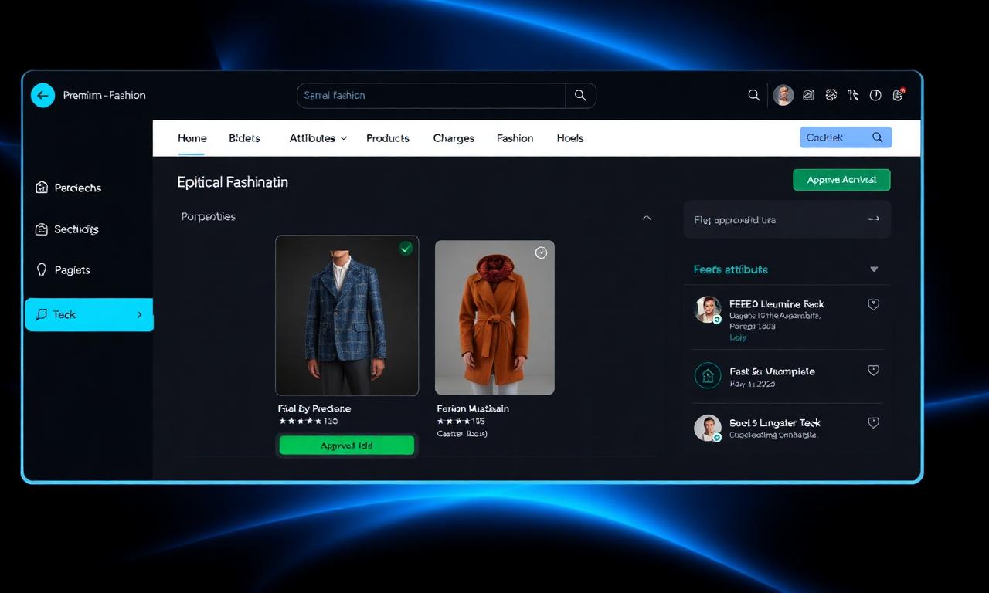Click the image gallery icon in header
This screenshot has width=989, height=593.
pos(808,95)
